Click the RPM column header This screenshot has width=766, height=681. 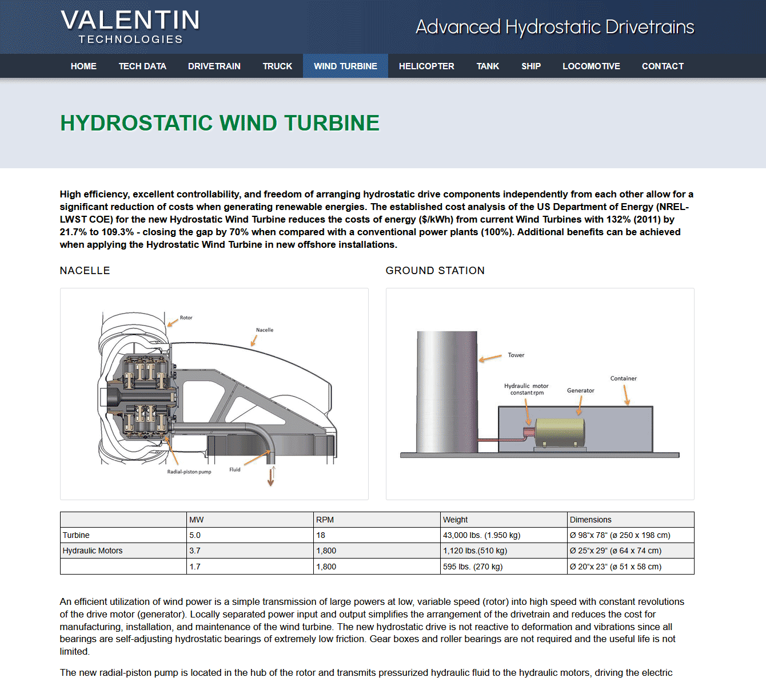(x=377, y=520)
